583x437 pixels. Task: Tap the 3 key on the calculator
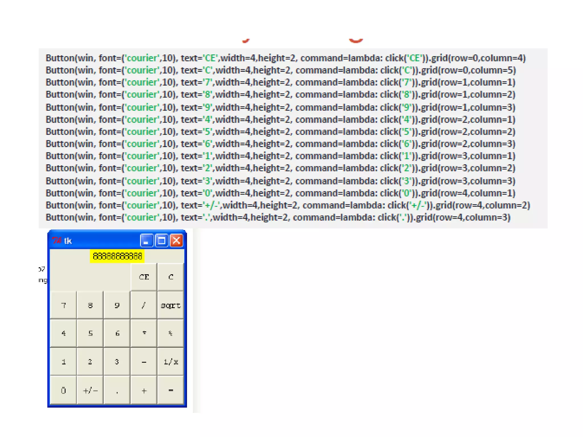pos(117,362)
